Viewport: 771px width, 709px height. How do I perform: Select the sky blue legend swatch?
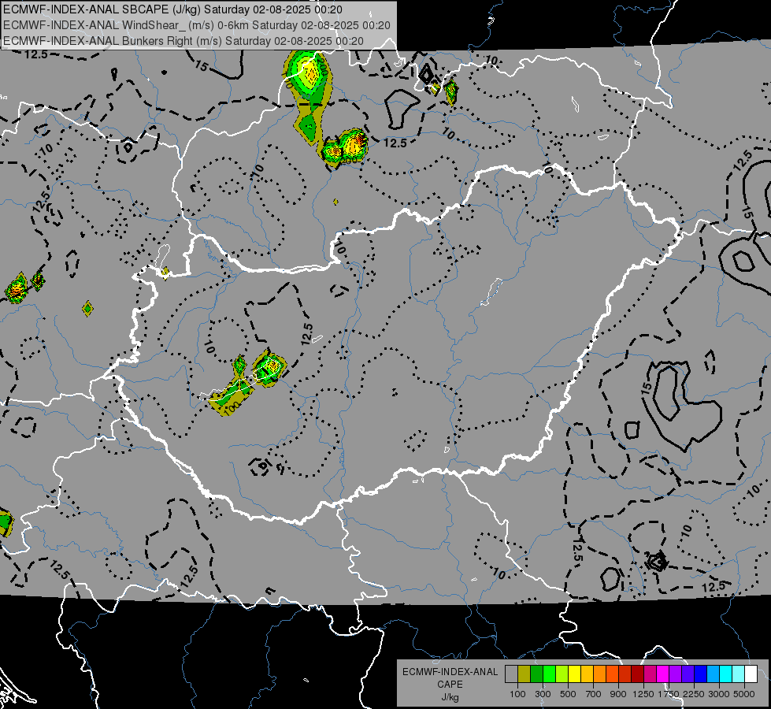[713, 674]
